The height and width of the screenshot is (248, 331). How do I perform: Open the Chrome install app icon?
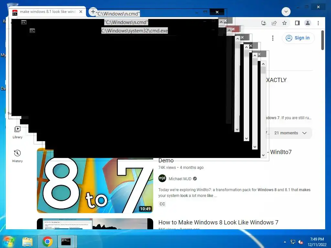264,23
